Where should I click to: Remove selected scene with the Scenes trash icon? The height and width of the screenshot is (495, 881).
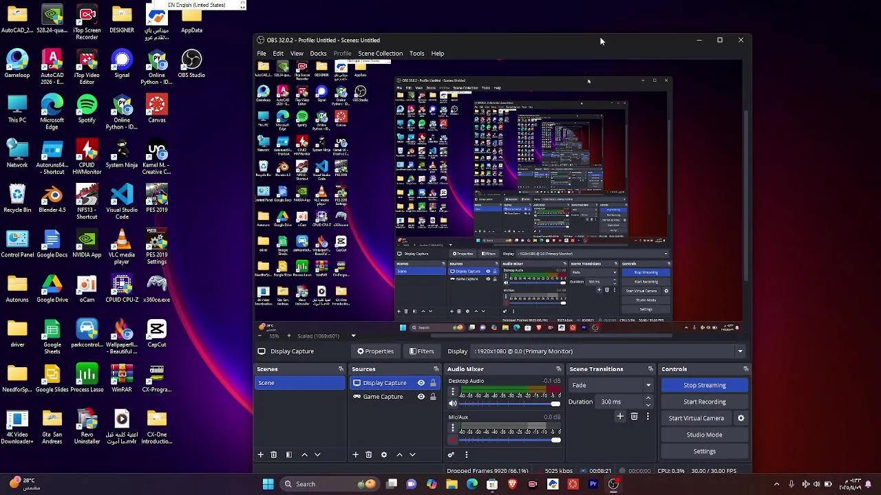tap(273, 454)
